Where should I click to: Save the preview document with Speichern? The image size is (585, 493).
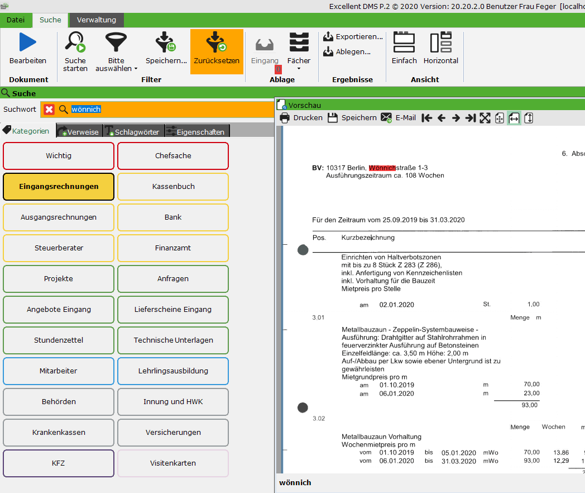point(352,118)
